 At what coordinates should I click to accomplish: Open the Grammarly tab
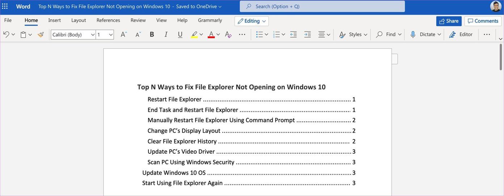(x=210, y=20)
